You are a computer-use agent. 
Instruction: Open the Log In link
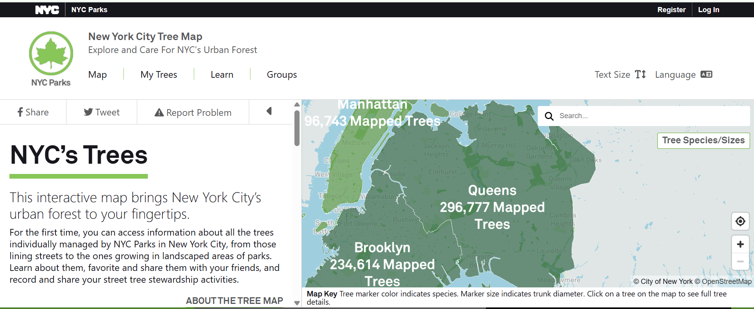708,10
